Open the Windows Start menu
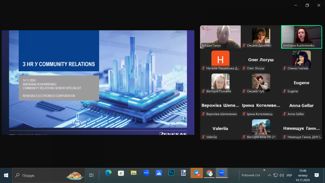This screenshot has height=183, width=325. (6, 175)
